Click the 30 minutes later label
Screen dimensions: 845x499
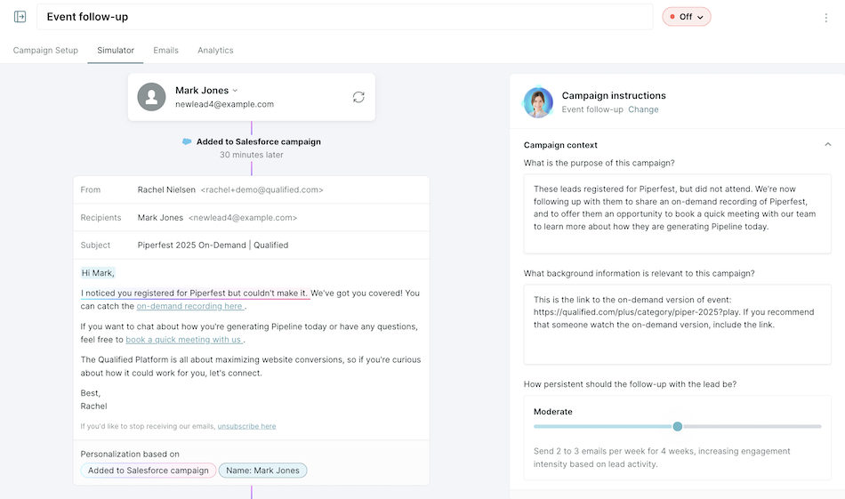pyautogui.click(x=251, y=155)
